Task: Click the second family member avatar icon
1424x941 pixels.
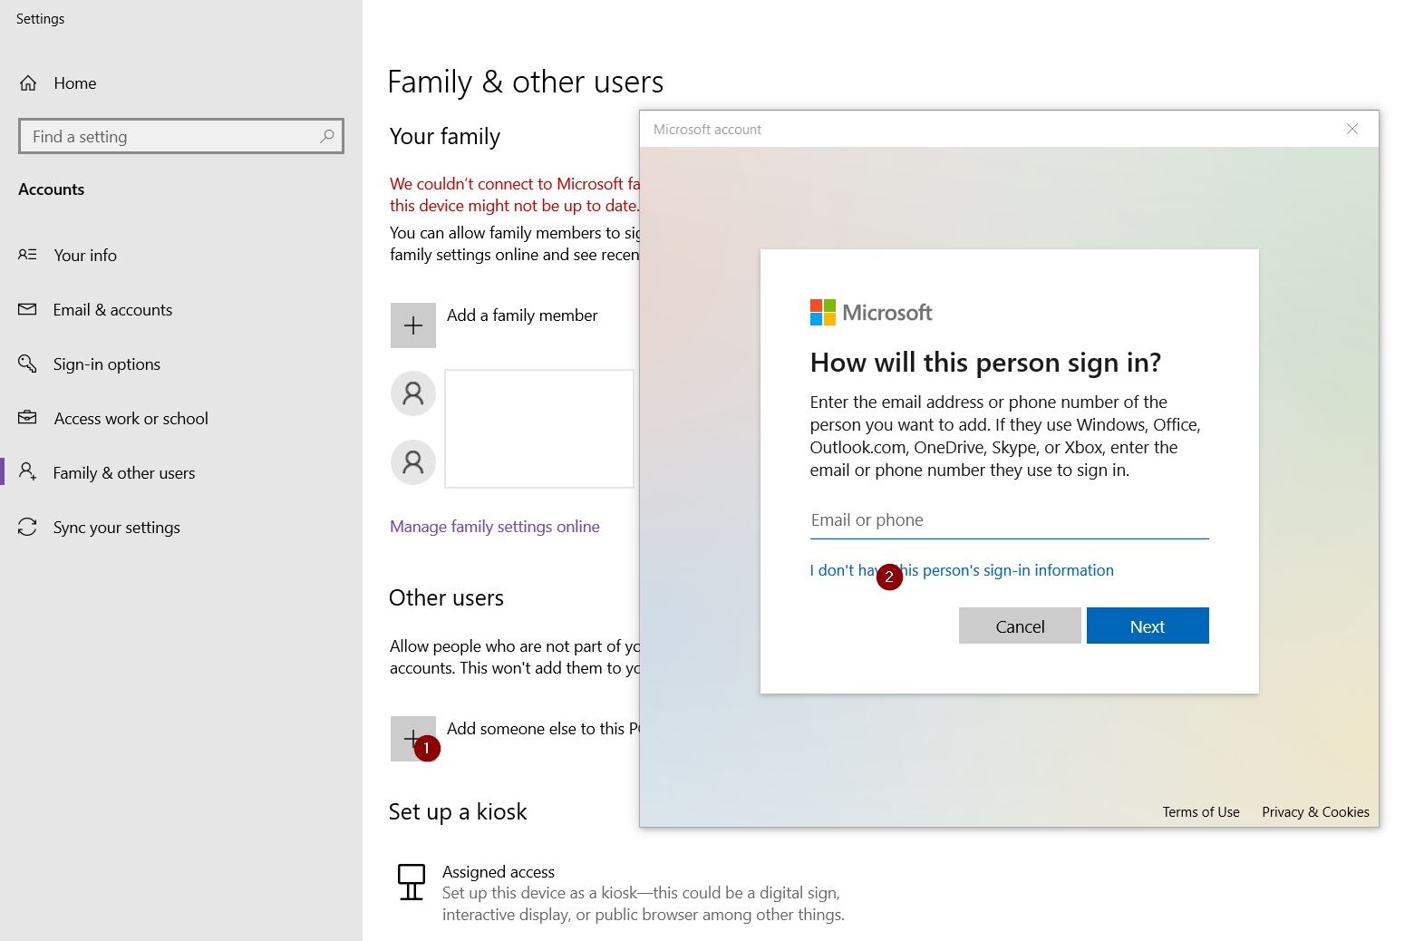Action: (x=413, y=462)
